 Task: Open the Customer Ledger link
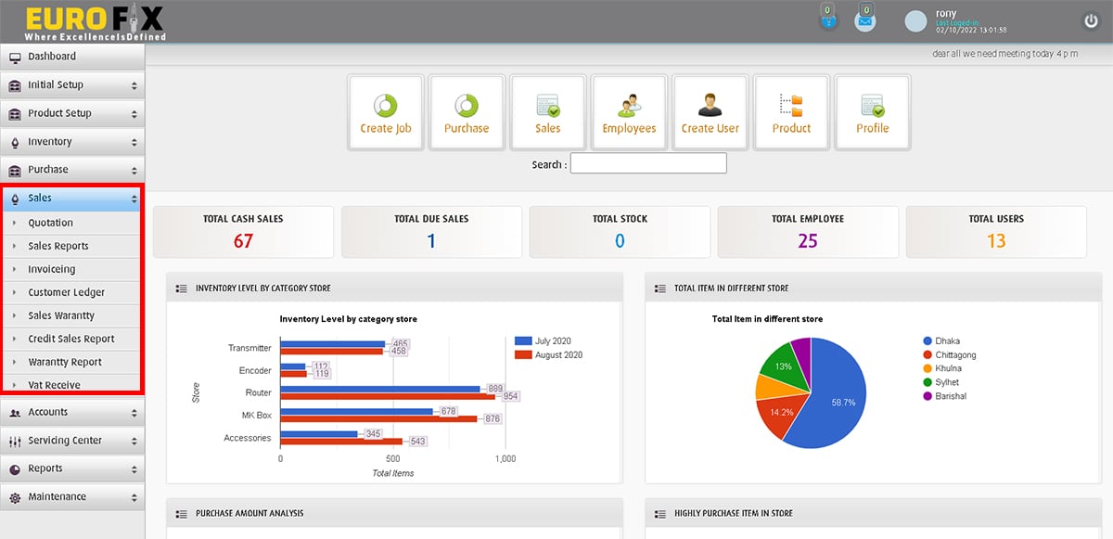pyautogui.click(x=66, y=292)
